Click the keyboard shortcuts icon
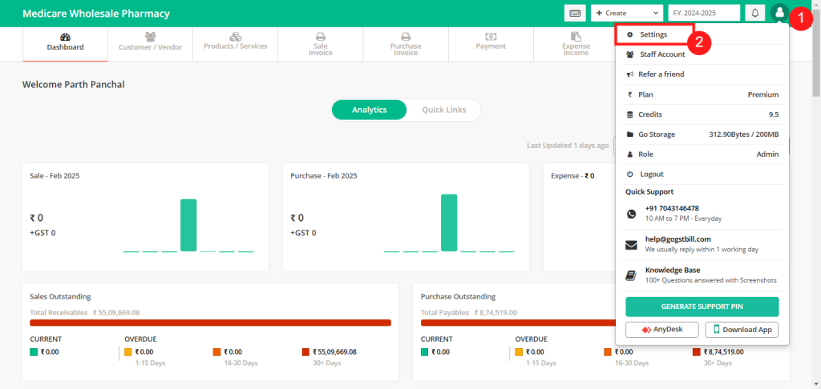 point(575,13)
